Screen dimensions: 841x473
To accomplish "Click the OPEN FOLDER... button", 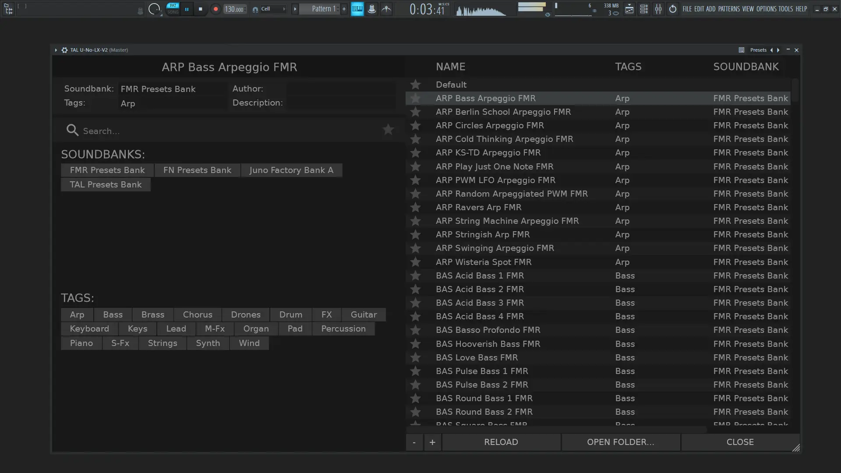I will pos(620,442).
